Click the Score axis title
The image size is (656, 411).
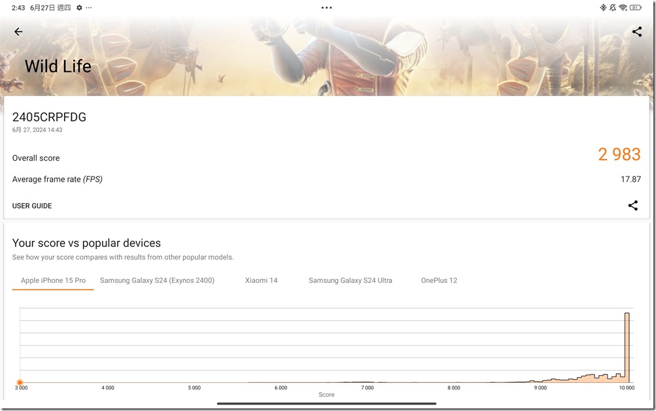click(326, 395)
